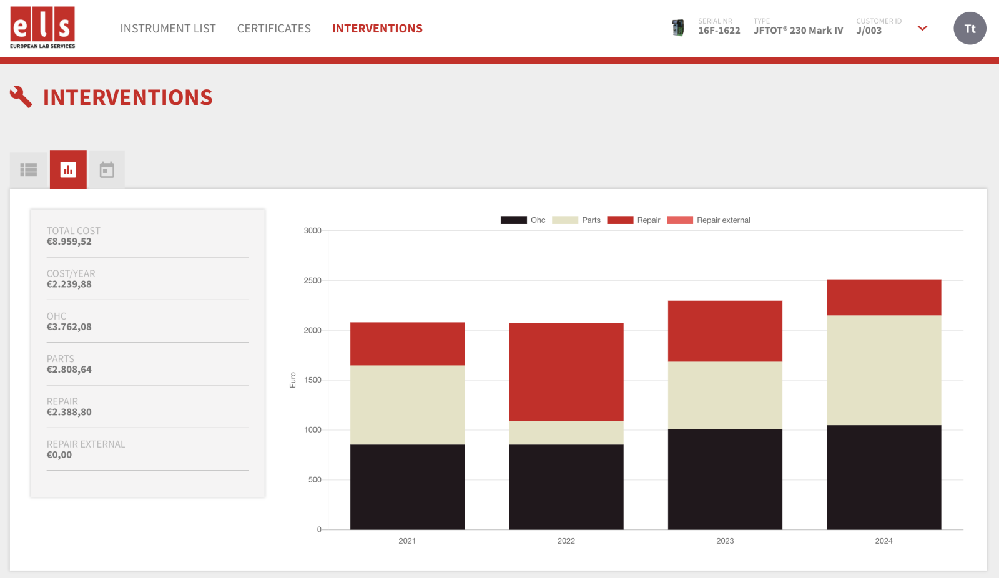
Task: Click the customer ID J/003 selector
Action: (869, 31)
